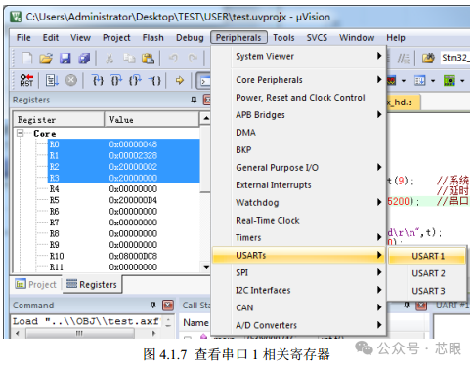Switch to the Registers tab
The height and width of the screenshot is (367, 476).
click(92, 284)
